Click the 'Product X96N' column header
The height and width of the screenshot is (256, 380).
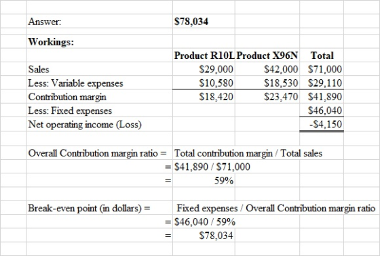[x=267, y=56]
